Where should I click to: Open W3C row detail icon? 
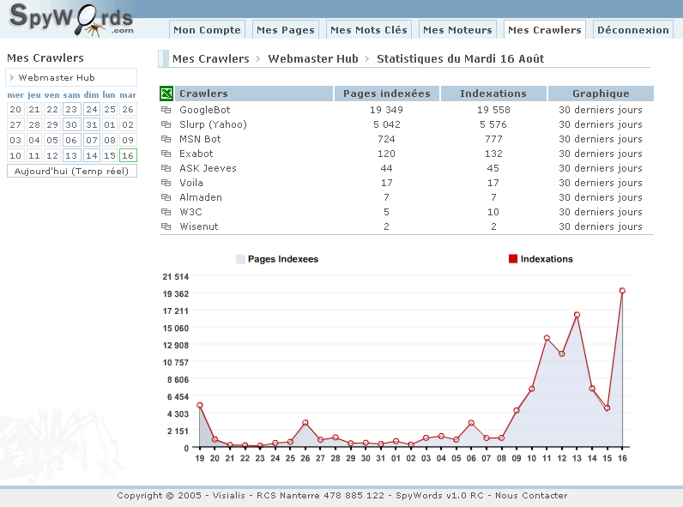tap(166, 212)
